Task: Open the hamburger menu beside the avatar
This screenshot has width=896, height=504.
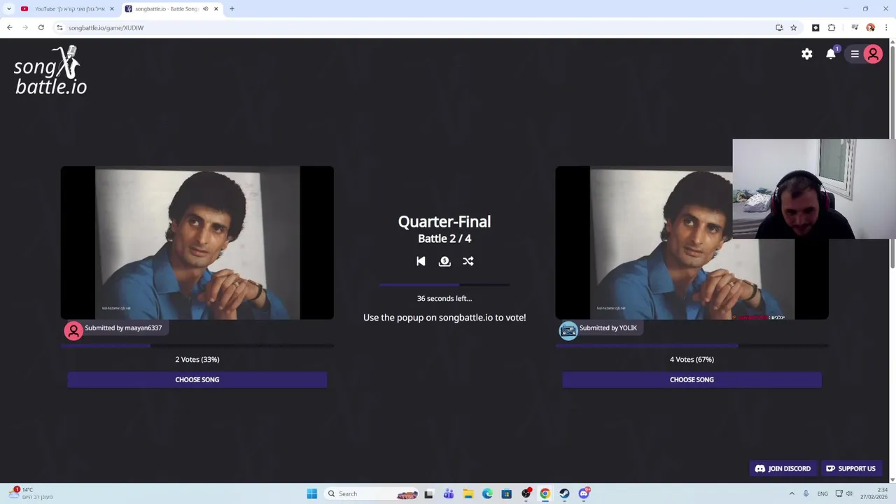Action: coord(855,54)
